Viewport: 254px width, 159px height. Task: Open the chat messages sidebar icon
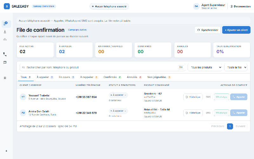[x=5, y=62]
